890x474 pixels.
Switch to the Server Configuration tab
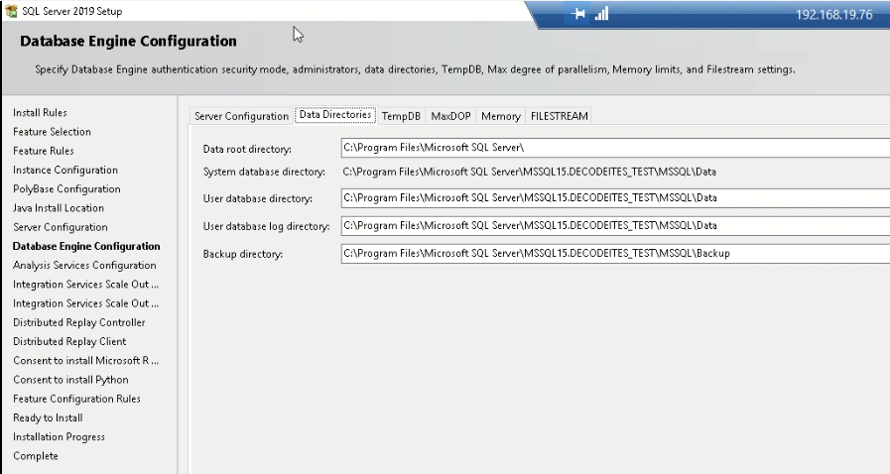(x=241, y=116)
